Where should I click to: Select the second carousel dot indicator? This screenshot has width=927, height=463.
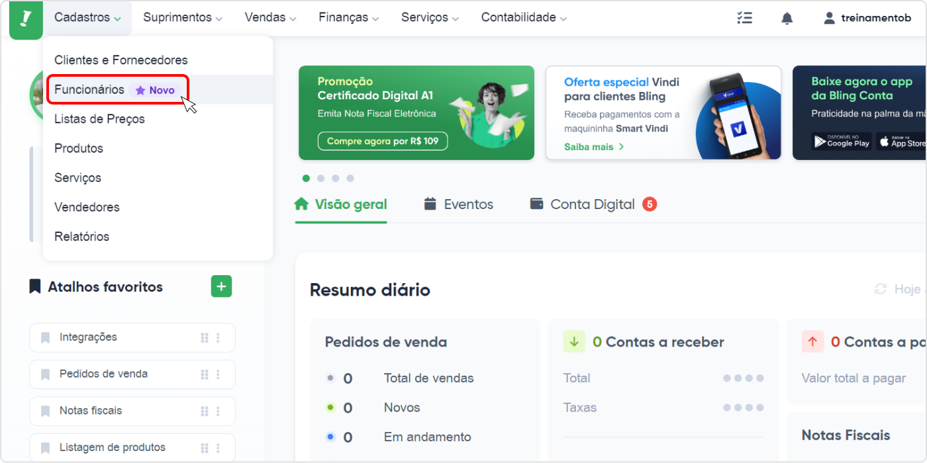[x=321, y=178]
